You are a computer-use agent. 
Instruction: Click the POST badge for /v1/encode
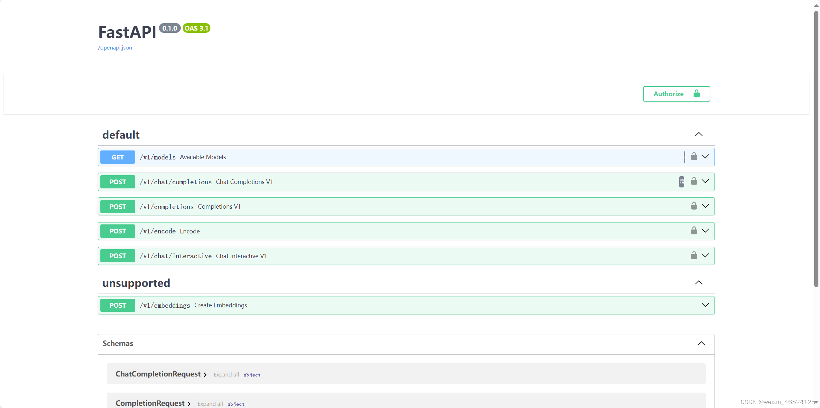[x=118, y=231]
